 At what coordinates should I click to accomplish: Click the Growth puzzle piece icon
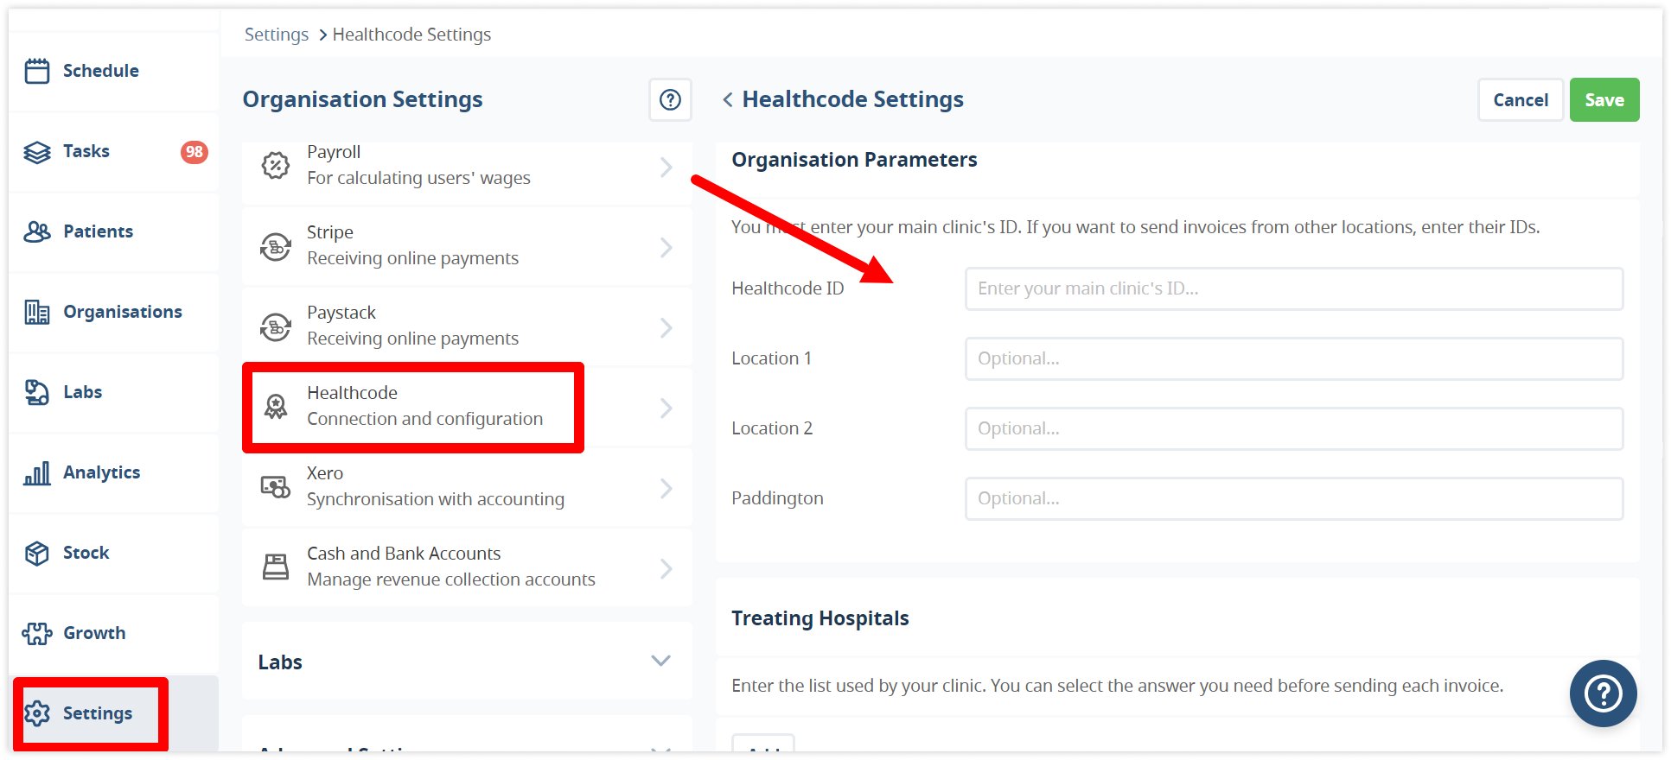(37, 633)
